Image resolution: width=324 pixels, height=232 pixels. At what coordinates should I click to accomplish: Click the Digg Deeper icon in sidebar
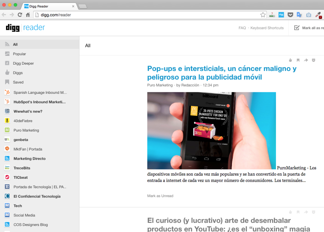click(x=7, y=63)
